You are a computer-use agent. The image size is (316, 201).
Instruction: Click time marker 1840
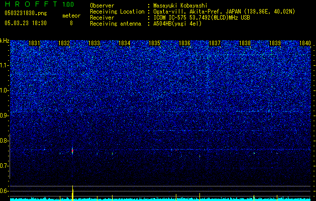click(x=305, y=43)
